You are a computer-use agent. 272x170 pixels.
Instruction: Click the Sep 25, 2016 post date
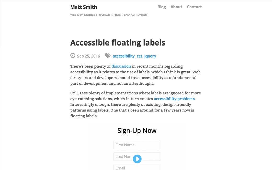point(88,56)
